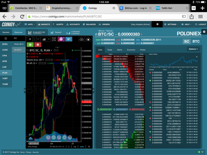Screen dimensions: 207x155
Task: Click chart zoom-out minus button
Action: click(54, 137)
